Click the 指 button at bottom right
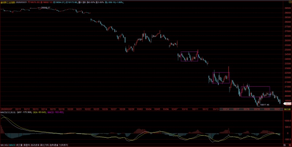Viewport: 292px width, 147px height. tap(285, 145)
